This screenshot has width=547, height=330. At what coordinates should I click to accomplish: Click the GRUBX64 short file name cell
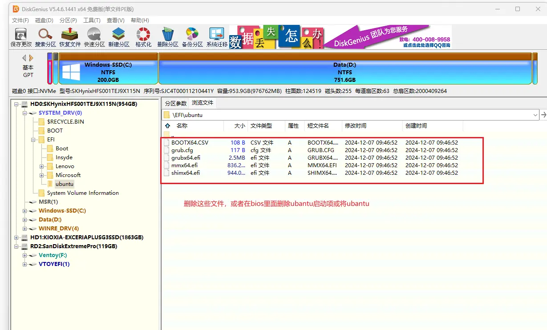tap(323, 158)
